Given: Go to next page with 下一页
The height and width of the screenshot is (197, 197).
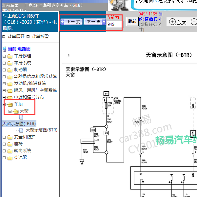Looking at the screenshot, I should [95, 22].
